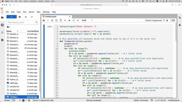Toggle Simple mode in the status bar
Viewport: 182px width, 102px height.
(13, 100)
